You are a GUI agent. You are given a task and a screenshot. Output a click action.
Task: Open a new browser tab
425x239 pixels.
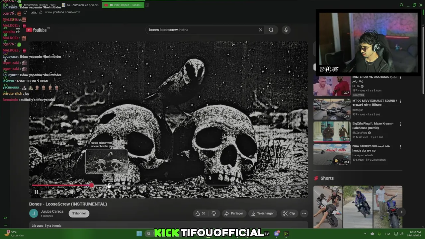click(x=147, y=5)
